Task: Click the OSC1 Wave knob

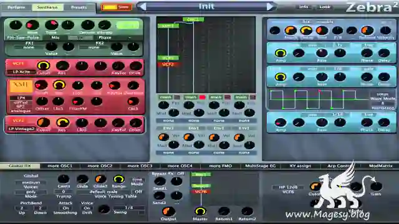Action: tap(32, 26)
